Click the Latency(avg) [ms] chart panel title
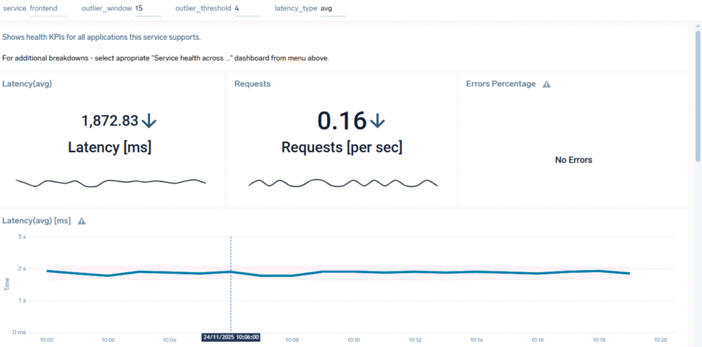 pos(37,221)
